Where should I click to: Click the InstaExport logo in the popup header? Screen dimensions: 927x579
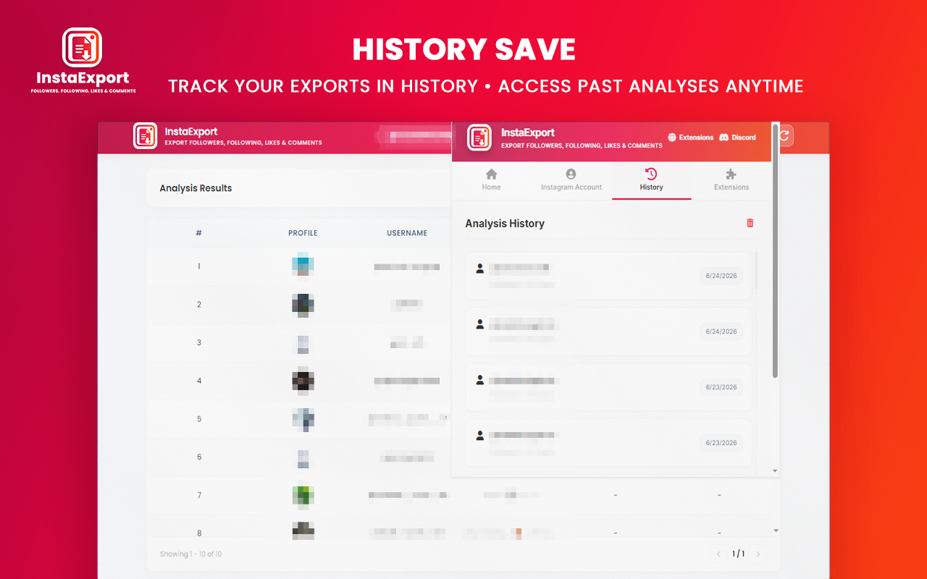[479, 138]
